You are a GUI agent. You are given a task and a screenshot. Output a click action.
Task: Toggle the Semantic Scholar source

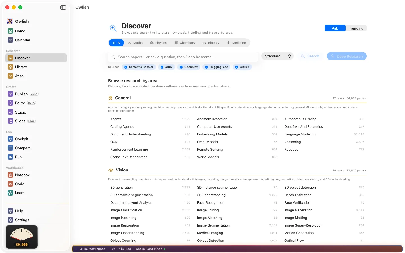(139, 67)
